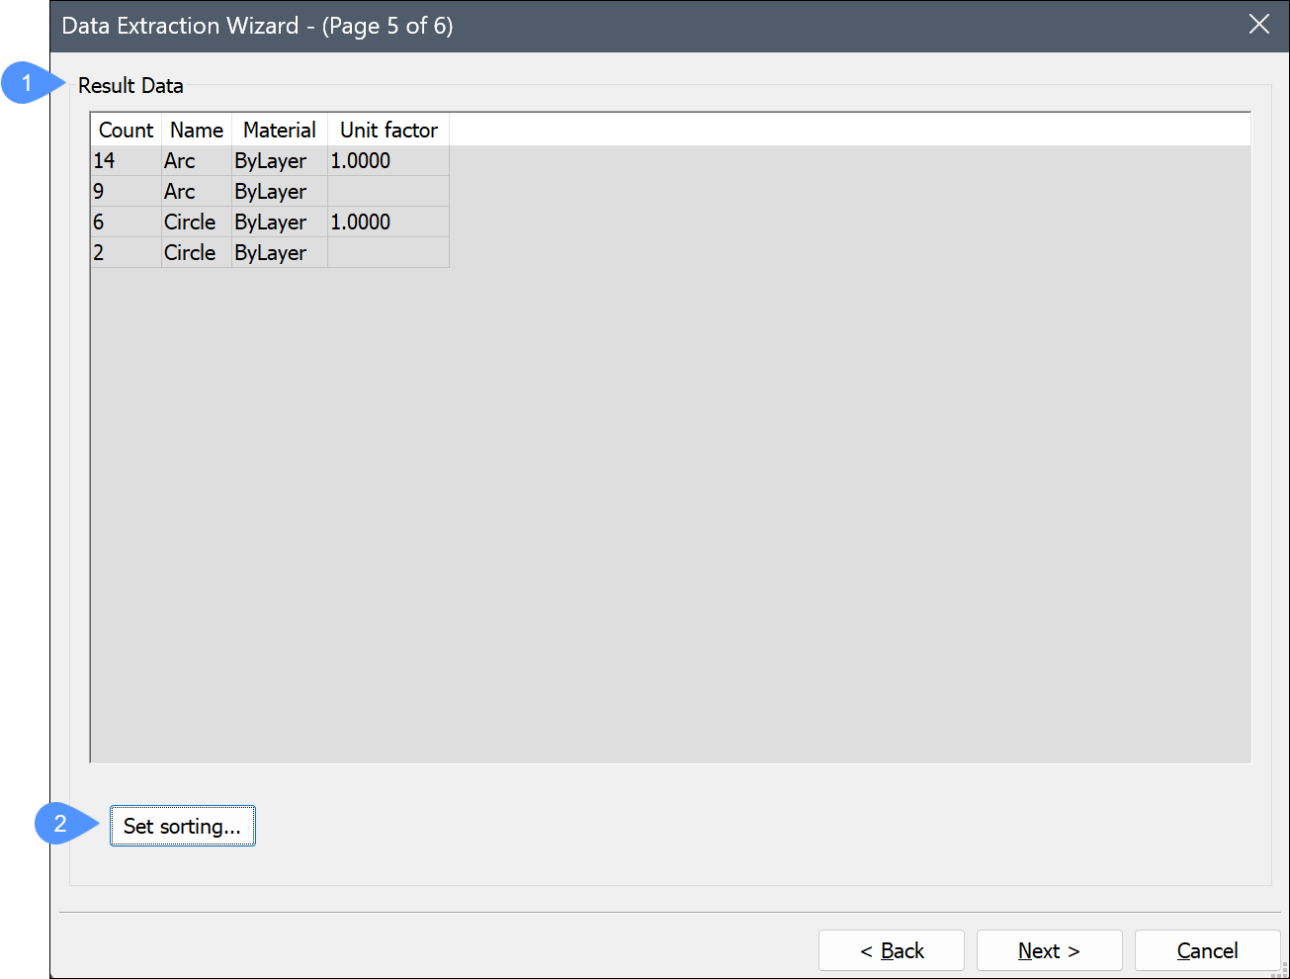Click the Count column header
The width and height of the screenshot is (1290, 979).
pos(126,130)
